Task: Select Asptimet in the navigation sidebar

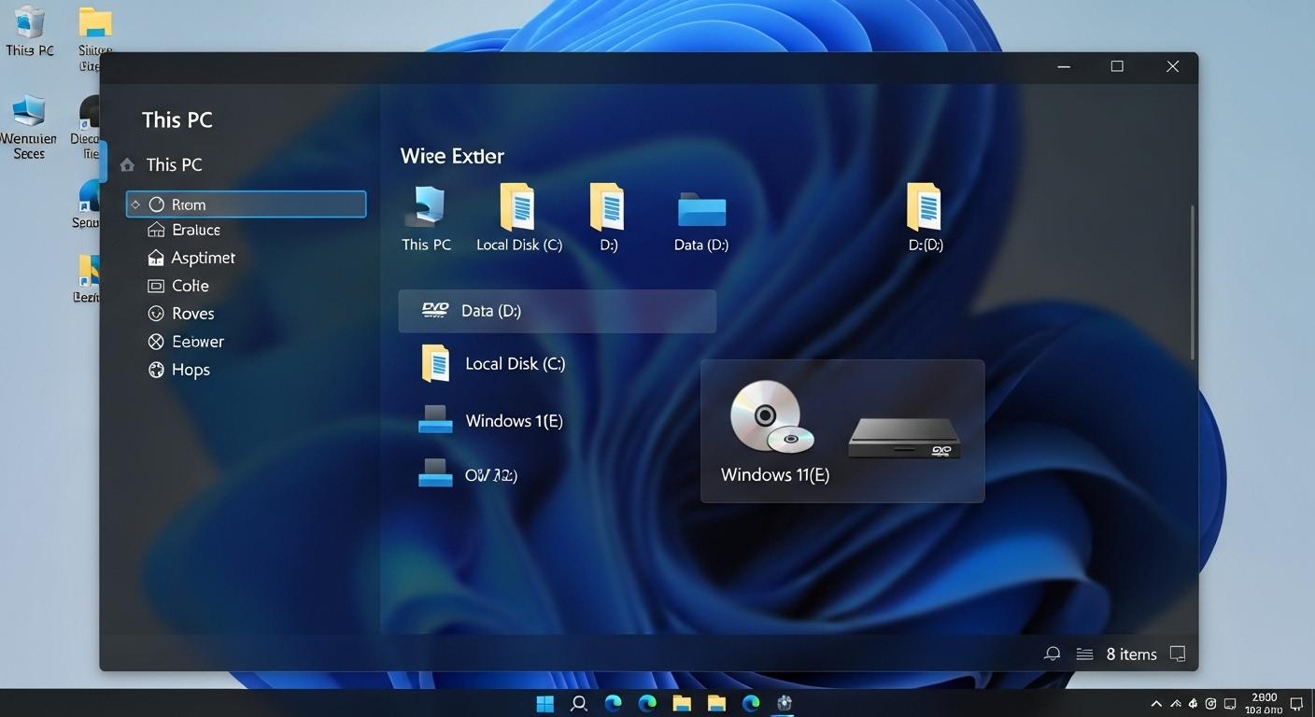Action: 202,258
